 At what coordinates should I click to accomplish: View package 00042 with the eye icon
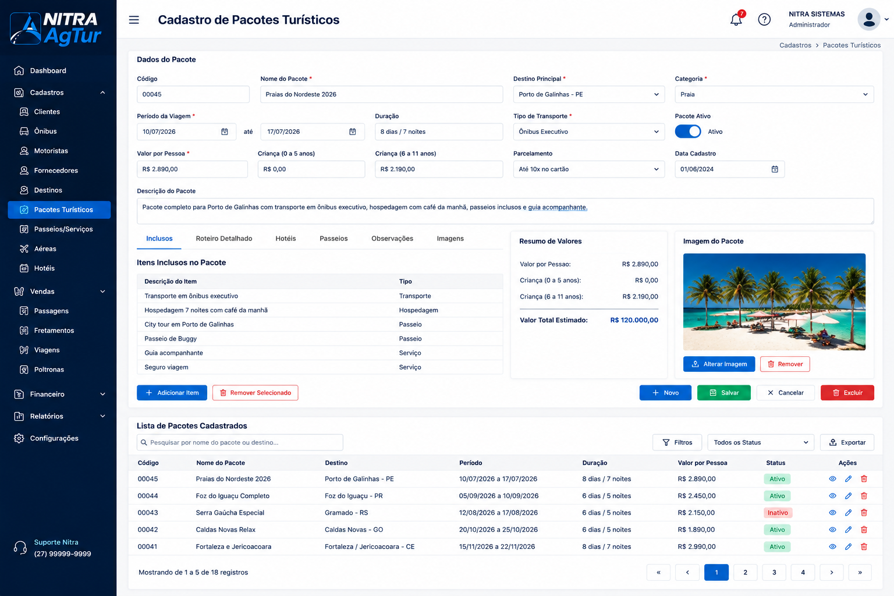pos(832,530)
